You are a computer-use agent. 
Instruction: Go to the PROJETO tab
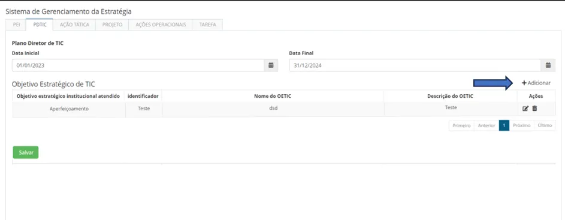point(112,25)
